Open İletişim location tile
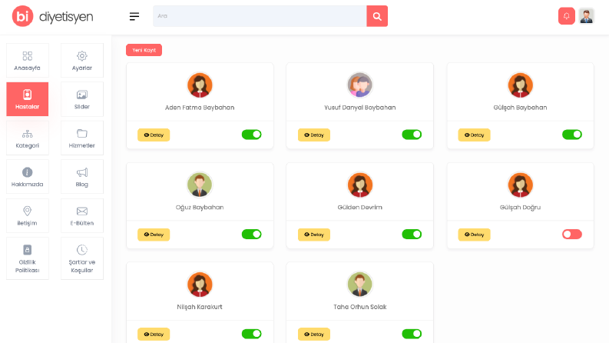 (27, 216)
